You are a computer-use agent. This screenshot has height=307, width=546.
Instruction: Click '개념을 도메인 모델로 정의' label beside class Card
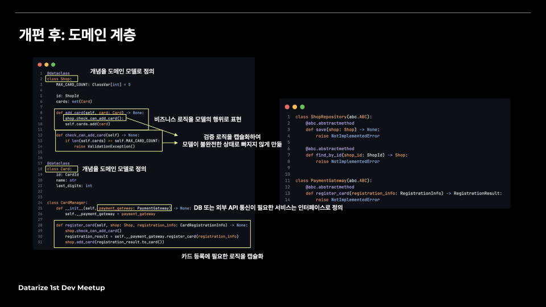click(114, 169)
